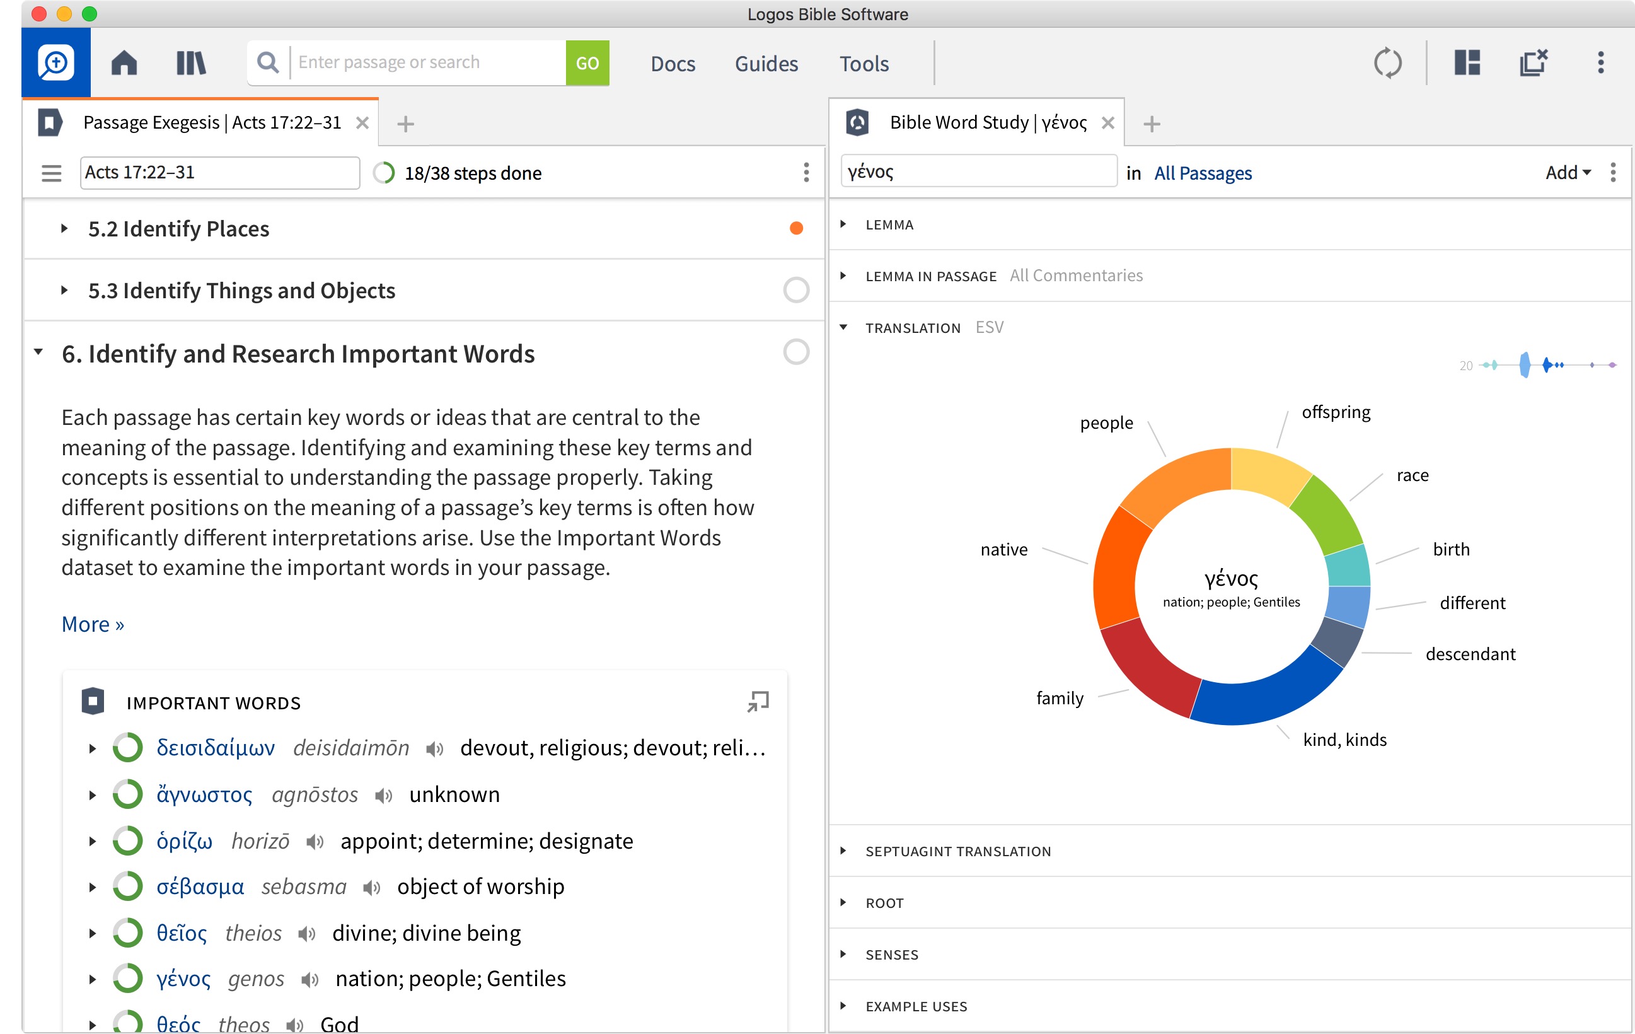Play pronunciation of agnōstos
This screenshot has width=1635, height=1034.
(384, 796)
